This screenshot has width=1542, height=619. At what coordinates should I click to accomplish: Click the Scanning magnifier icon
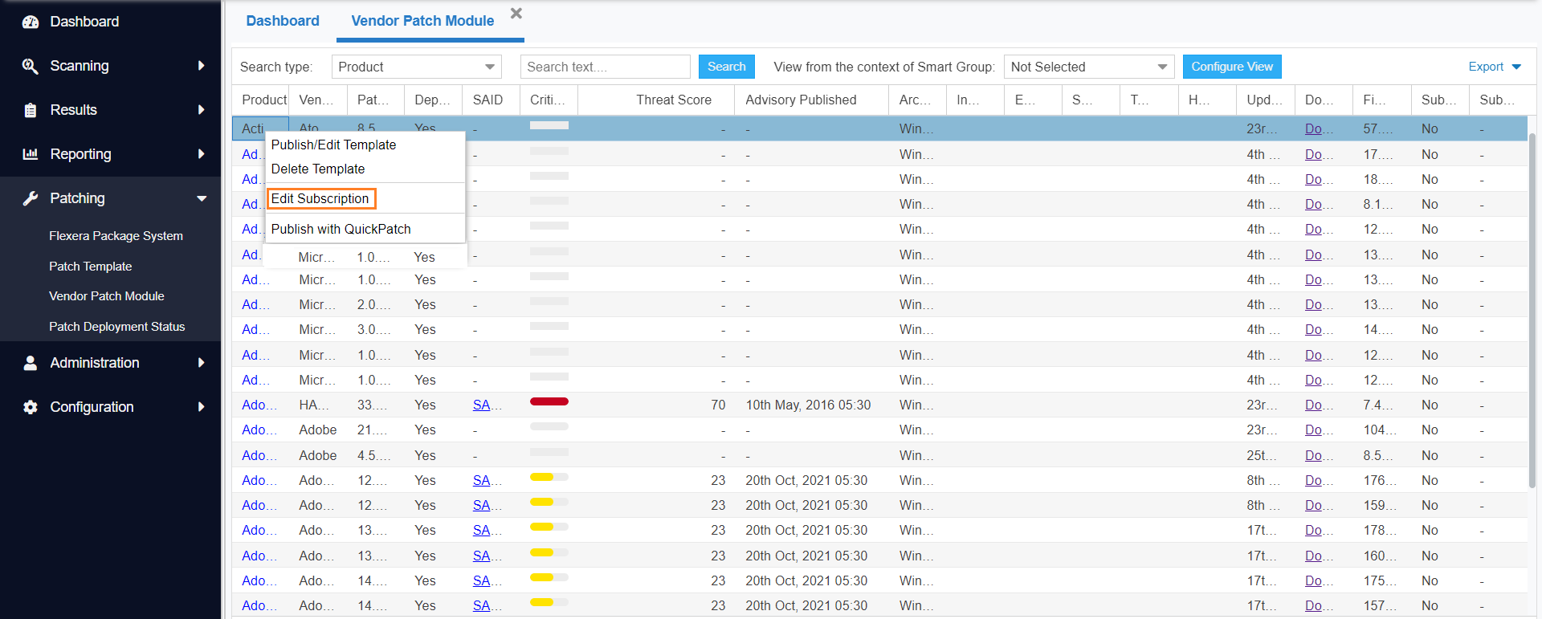click(31, 66)
